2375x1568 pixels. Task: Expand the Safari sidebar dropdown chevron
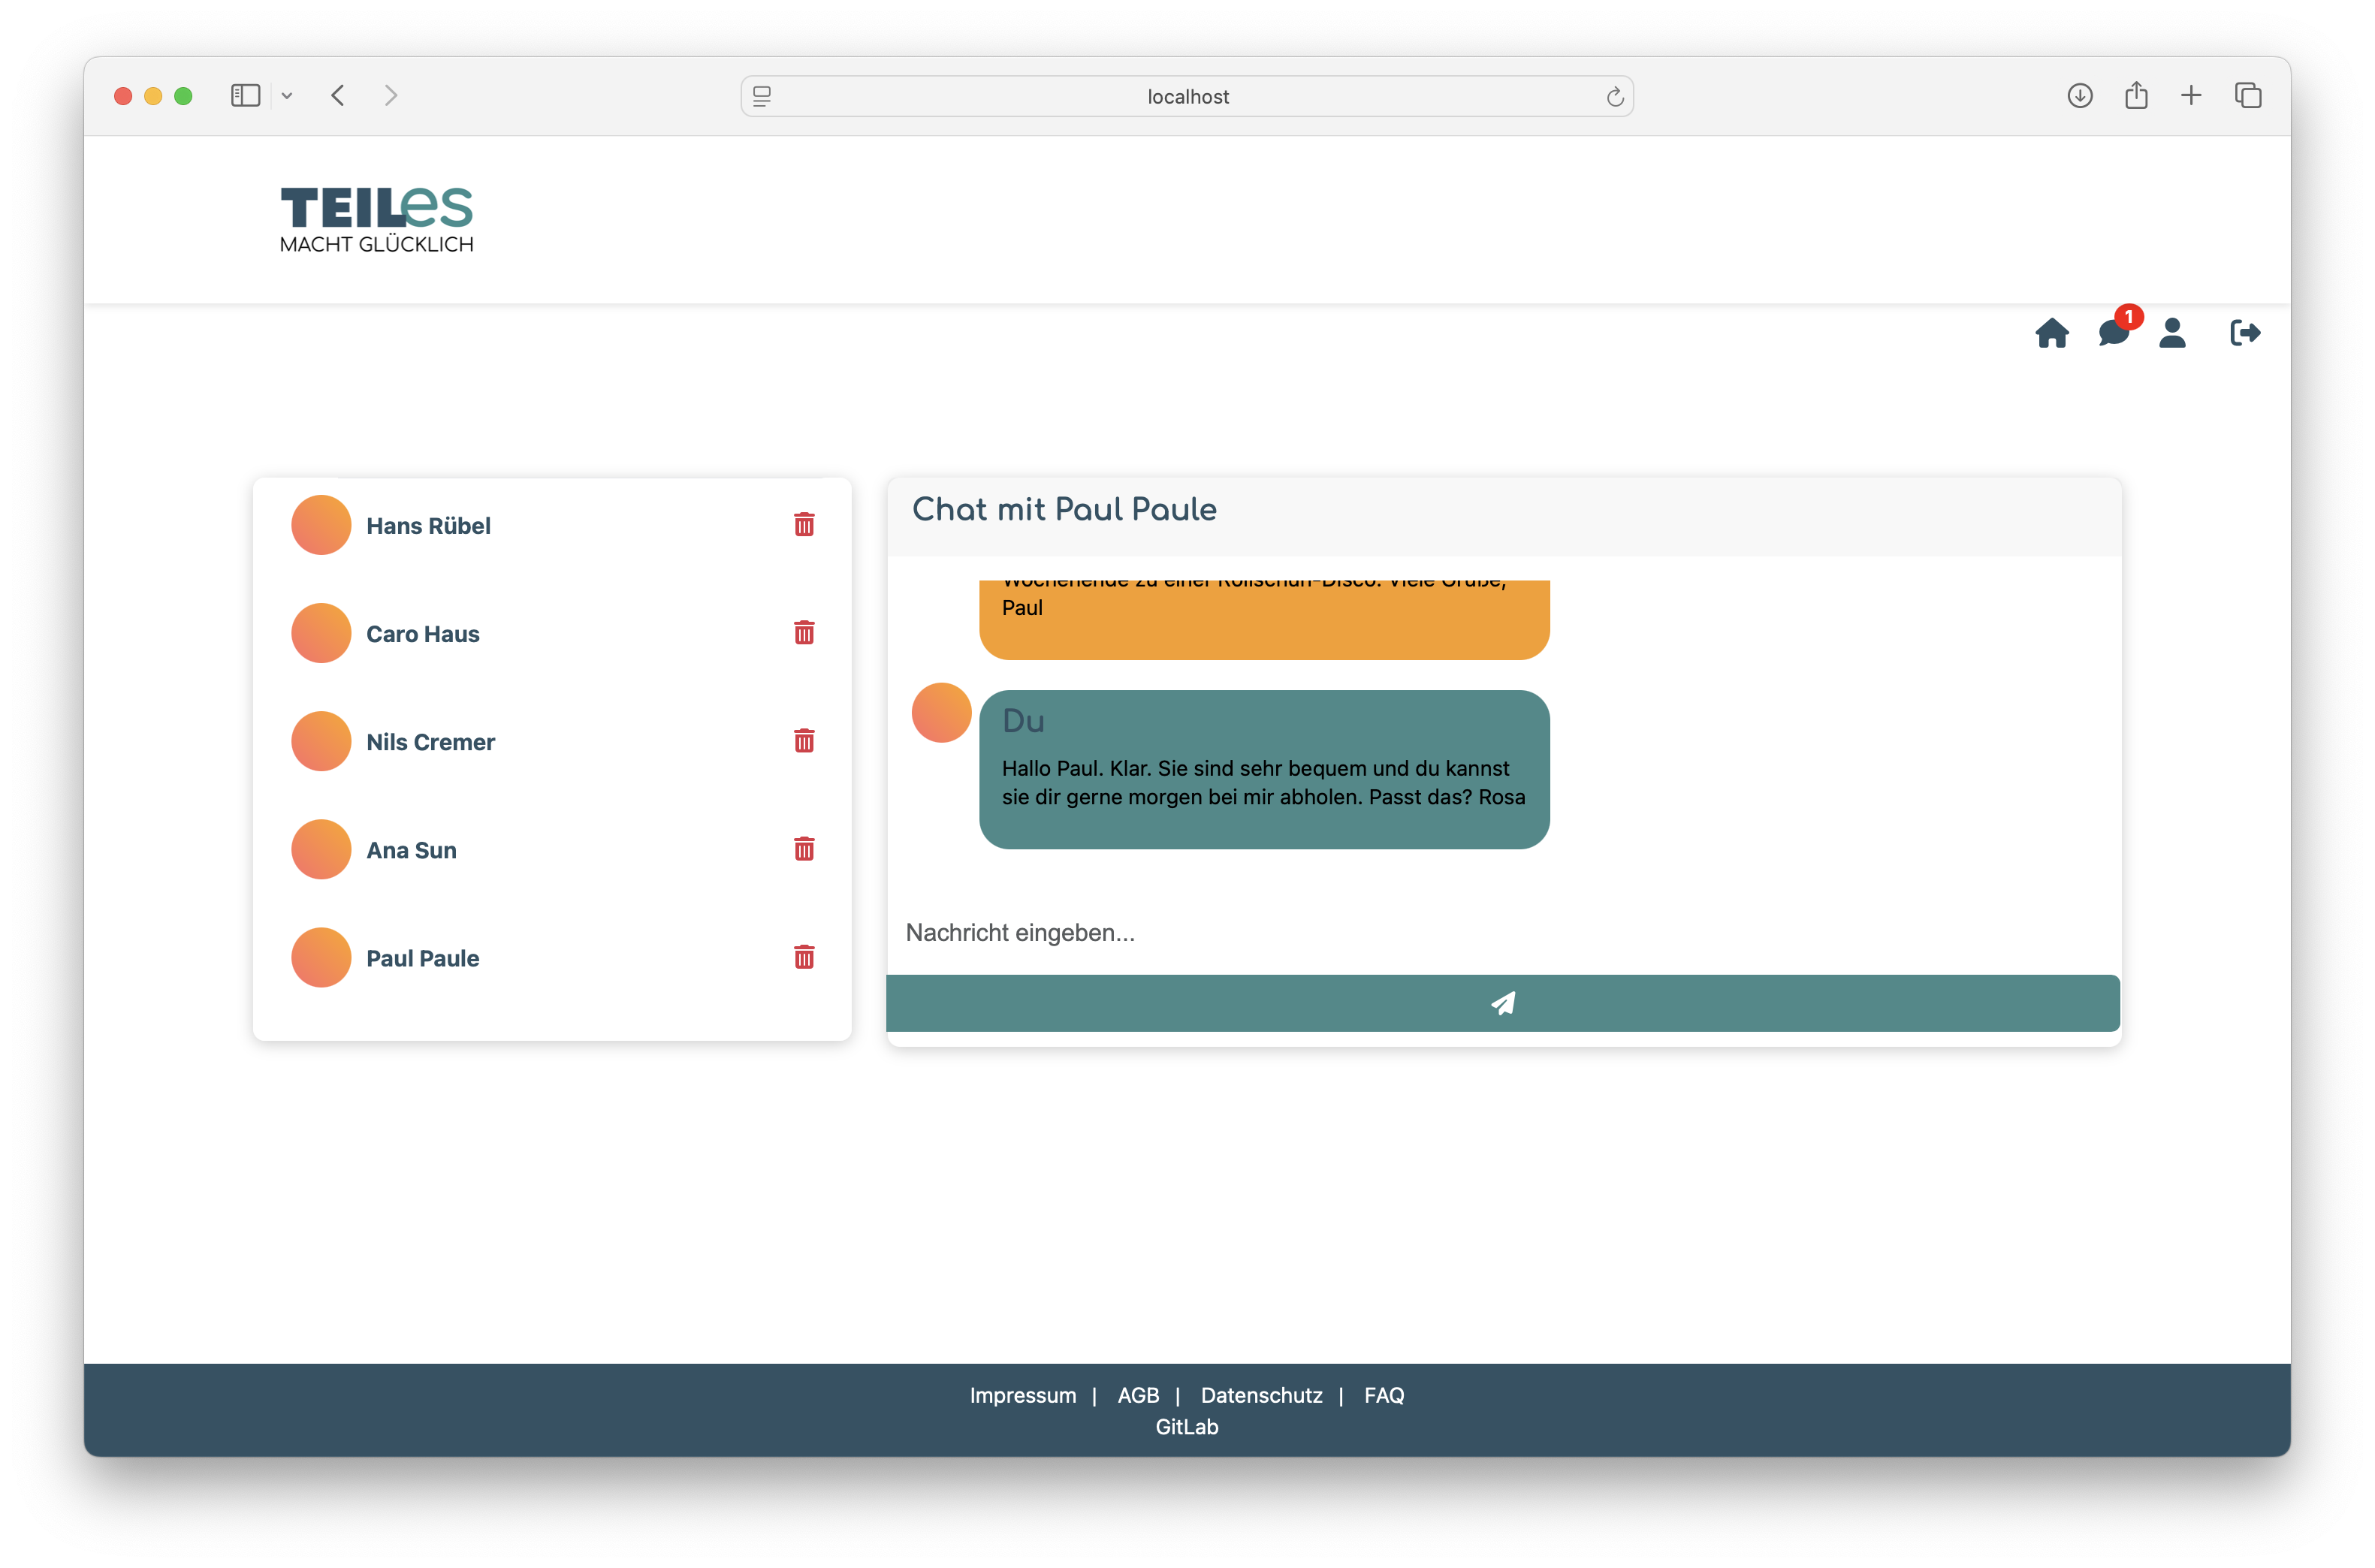pyautogui.click(x=287, y=96)
